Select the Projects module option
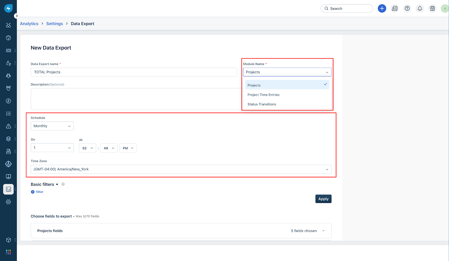Viewport: 449px width, 261px height. pyautogui.click(x=287, y=85)
